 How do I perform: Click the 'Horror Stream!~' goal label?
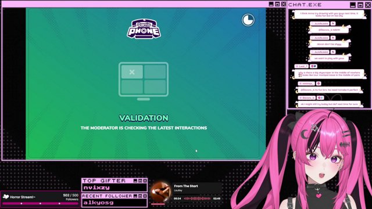click(x=23, y=197)
